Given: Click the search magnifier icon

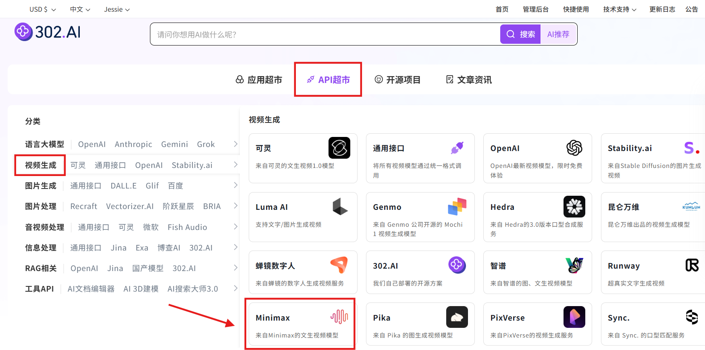Looking at the screenshot, I should (x=510, y=34).
